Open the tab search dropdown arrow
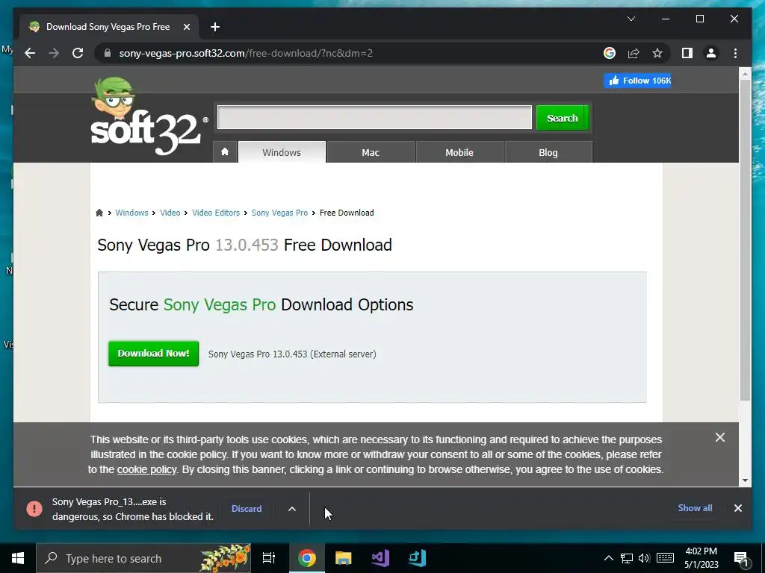The height and width of the screenshot is (573, 765). pos(631,19)
